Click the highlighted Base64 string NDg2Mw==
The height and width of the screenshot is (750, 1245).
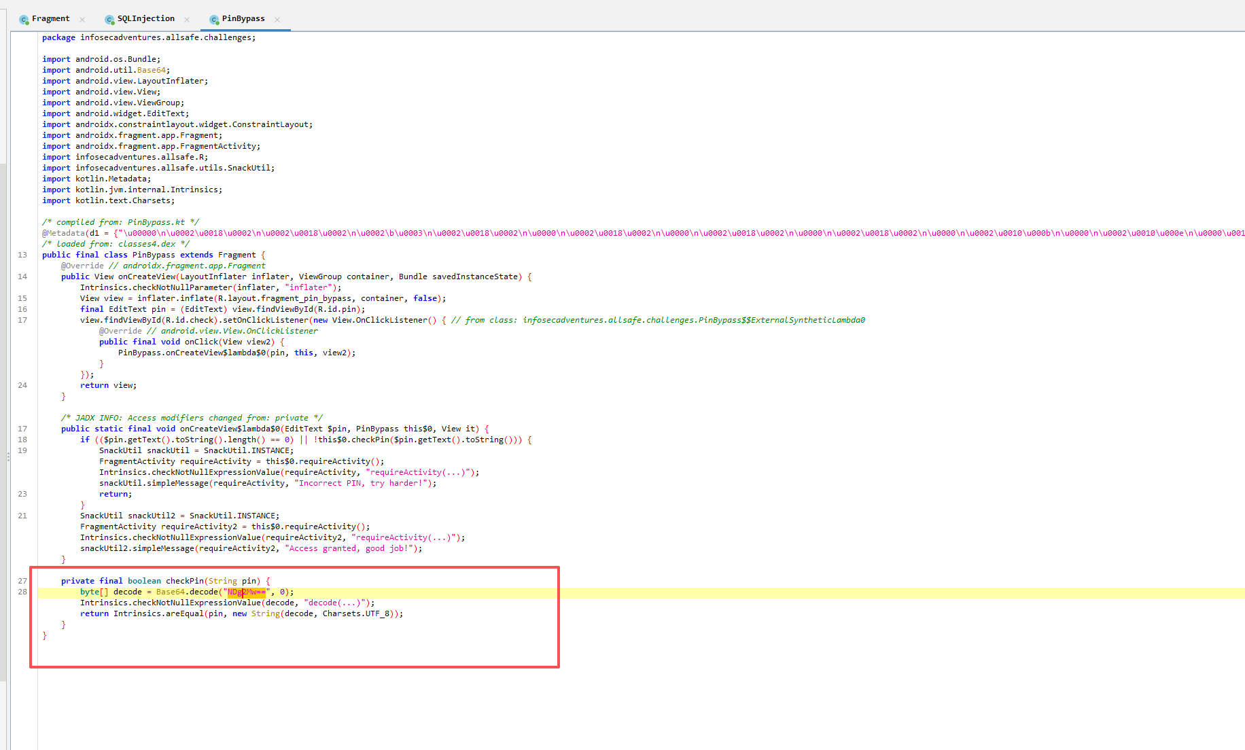point(246,592)
